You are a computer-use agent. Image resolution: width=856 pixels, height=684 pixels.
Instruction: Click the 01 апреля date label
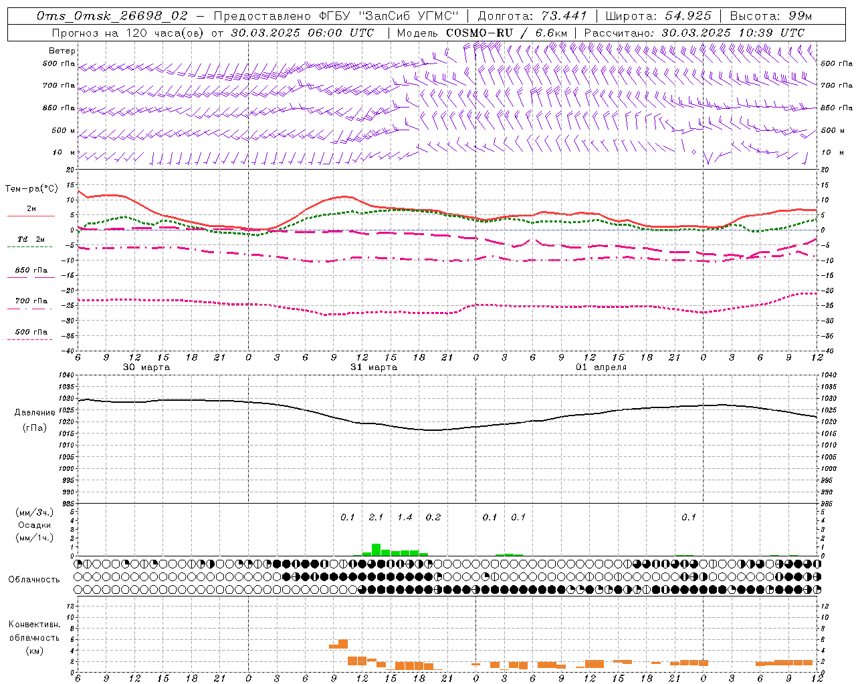coord(601,367)
